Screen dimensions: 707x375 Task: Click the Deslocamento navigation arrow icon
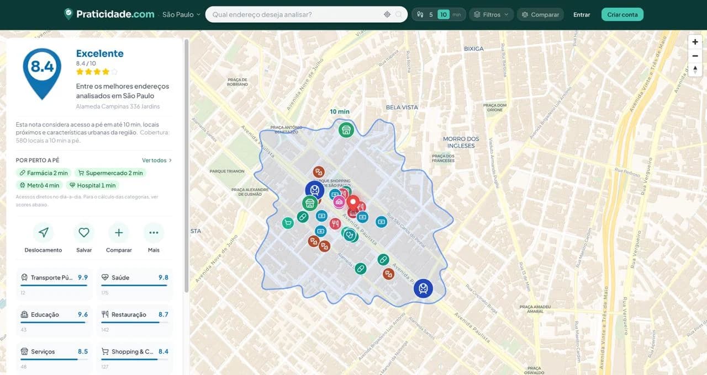pyautogui.click(x=43, y=233)
